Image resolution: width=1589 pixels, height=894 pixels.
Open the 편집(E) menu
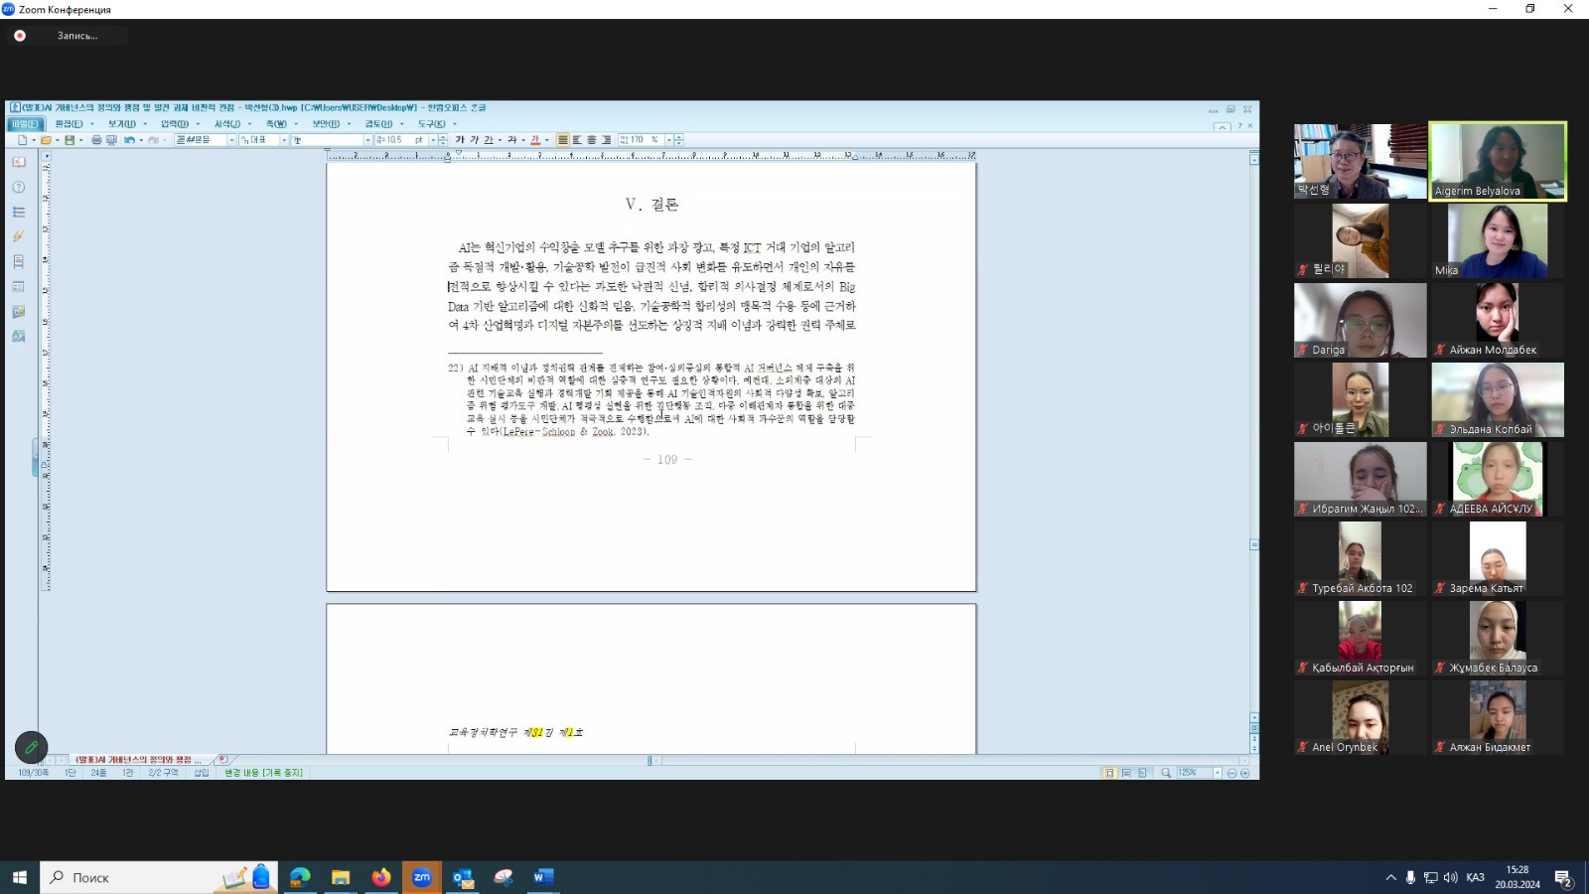[69, 124]
